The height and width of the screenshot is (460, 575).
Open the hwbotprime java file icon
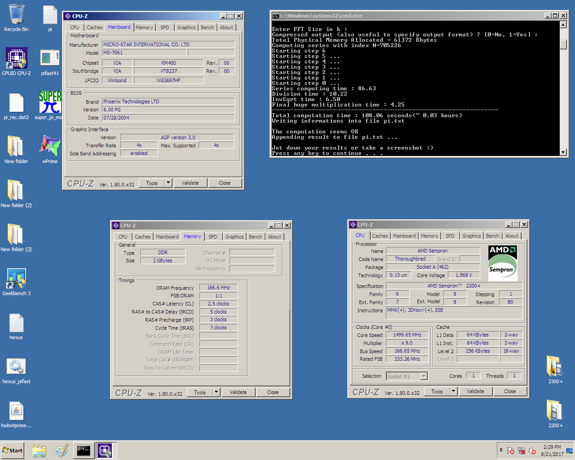[x=16, y=414]
